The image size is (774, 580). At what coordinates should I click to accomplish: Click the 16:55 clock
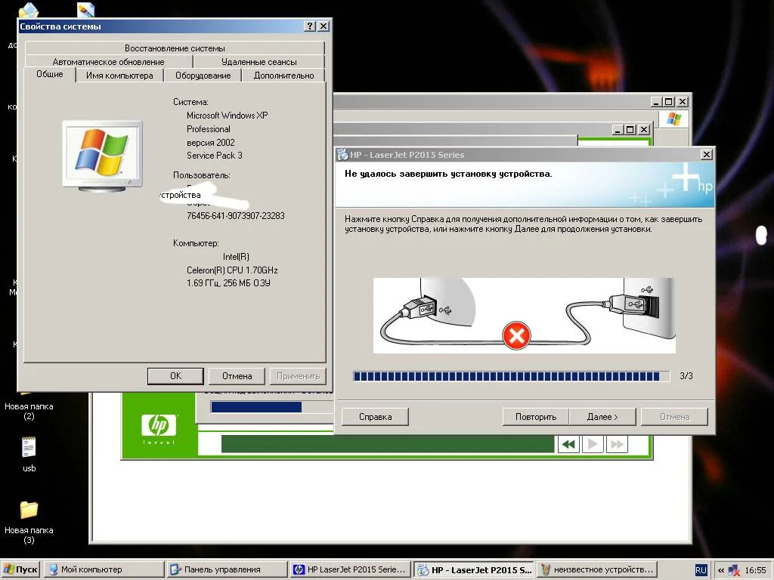pos(755,570)
